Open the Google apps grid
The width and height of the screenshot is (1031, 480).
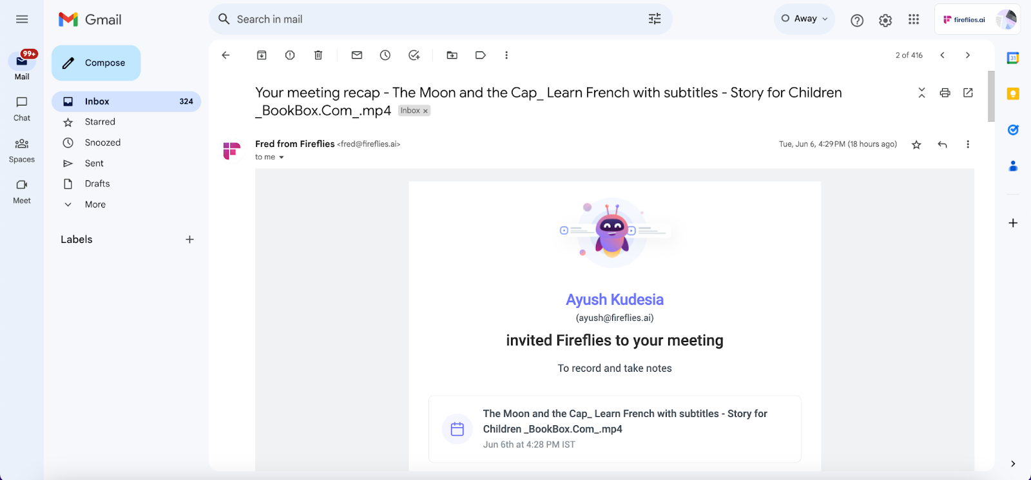point(914,19)
